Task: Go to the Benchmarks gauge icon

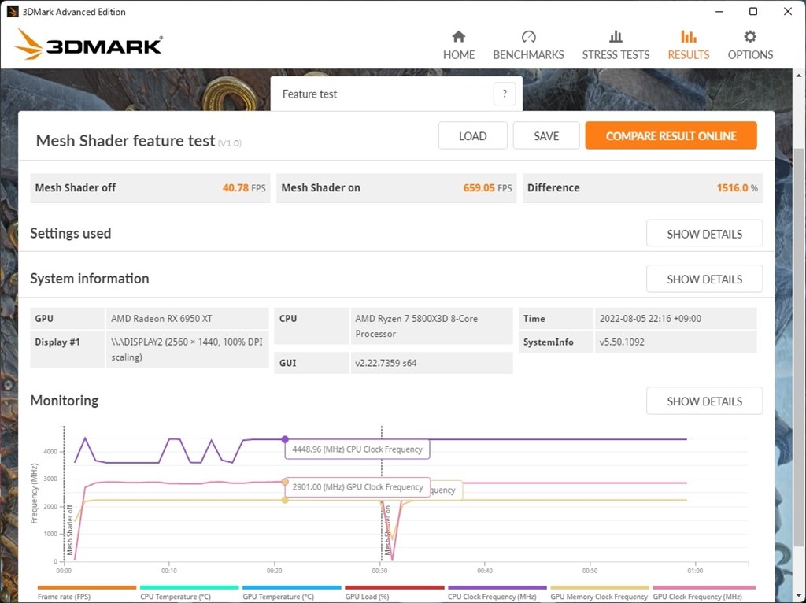Action: (528, 37)
